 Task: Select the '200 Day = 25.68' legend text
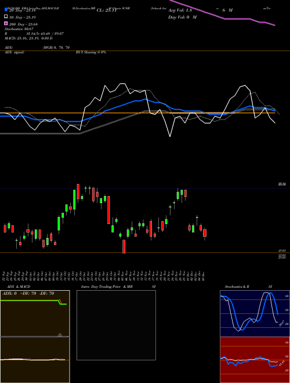click(x=23, y=24)
